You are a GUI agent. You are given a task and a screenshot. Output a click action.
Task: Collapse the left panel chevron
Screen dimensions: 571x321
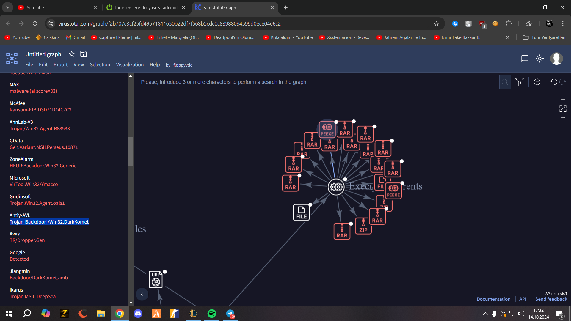(x=142, y=294)
